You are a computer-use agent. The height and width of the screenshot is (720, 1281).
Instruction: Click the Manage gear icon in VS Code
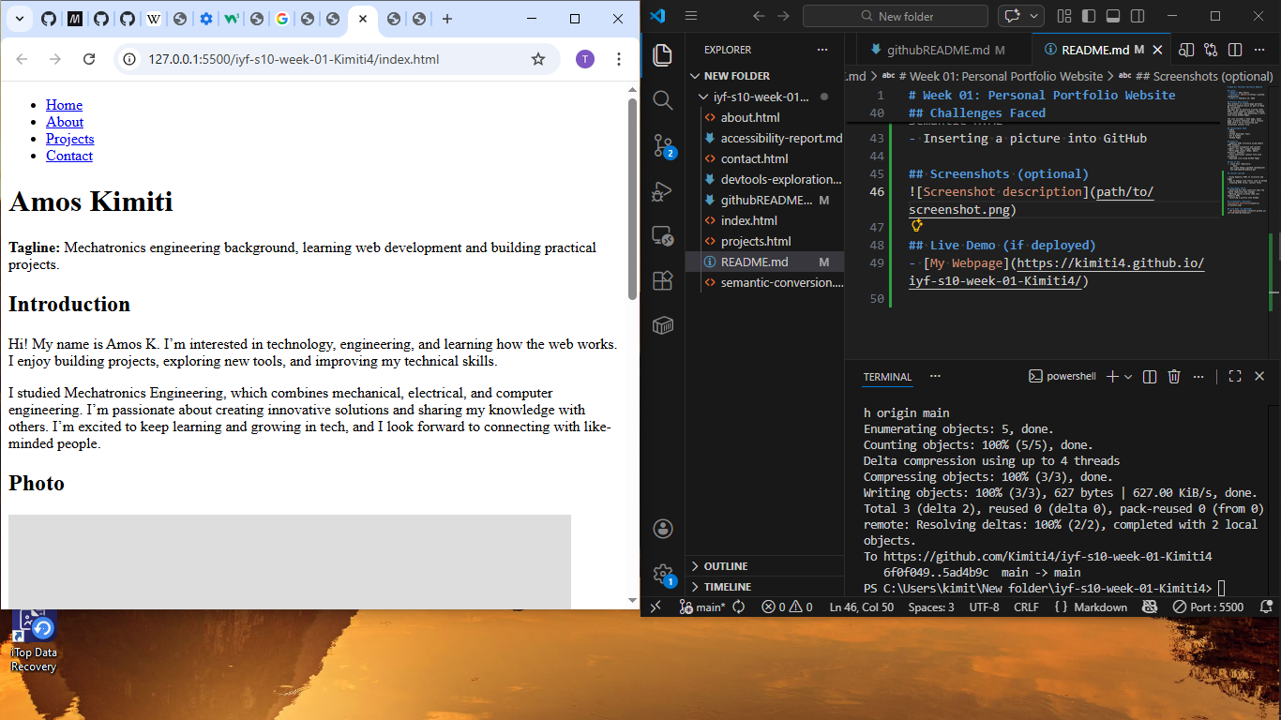coord(663,574)
